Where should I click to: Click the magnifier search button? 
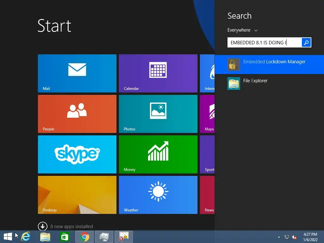point(306,43)
